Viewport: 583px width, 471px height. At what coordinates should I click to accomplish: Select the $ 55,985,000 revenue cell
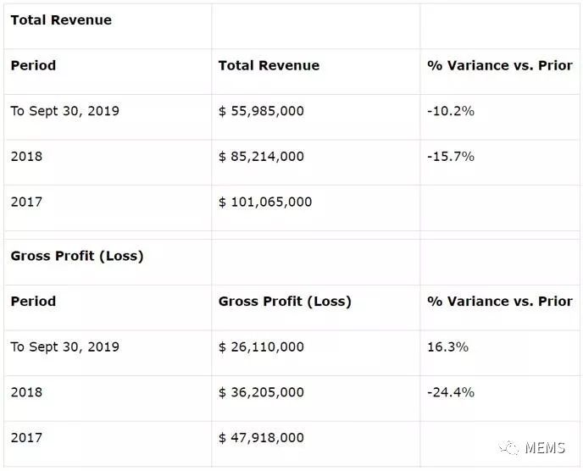click(x=261, y=111)
